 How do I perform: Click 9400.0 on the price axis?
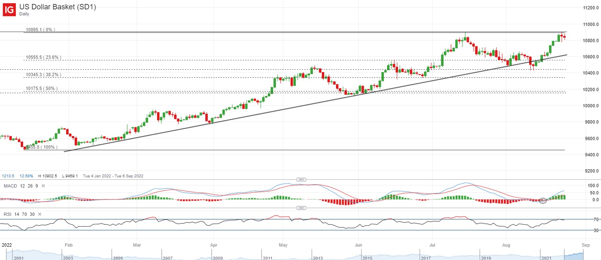[x=592, y=155]
